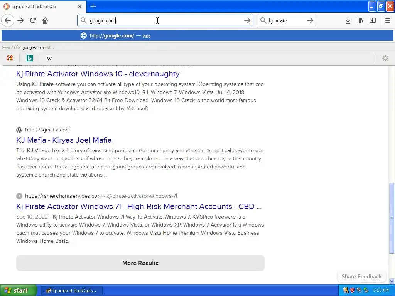Click the address bar go arrow
Viewport: 395px width, 296px height.
pos(247,20)
